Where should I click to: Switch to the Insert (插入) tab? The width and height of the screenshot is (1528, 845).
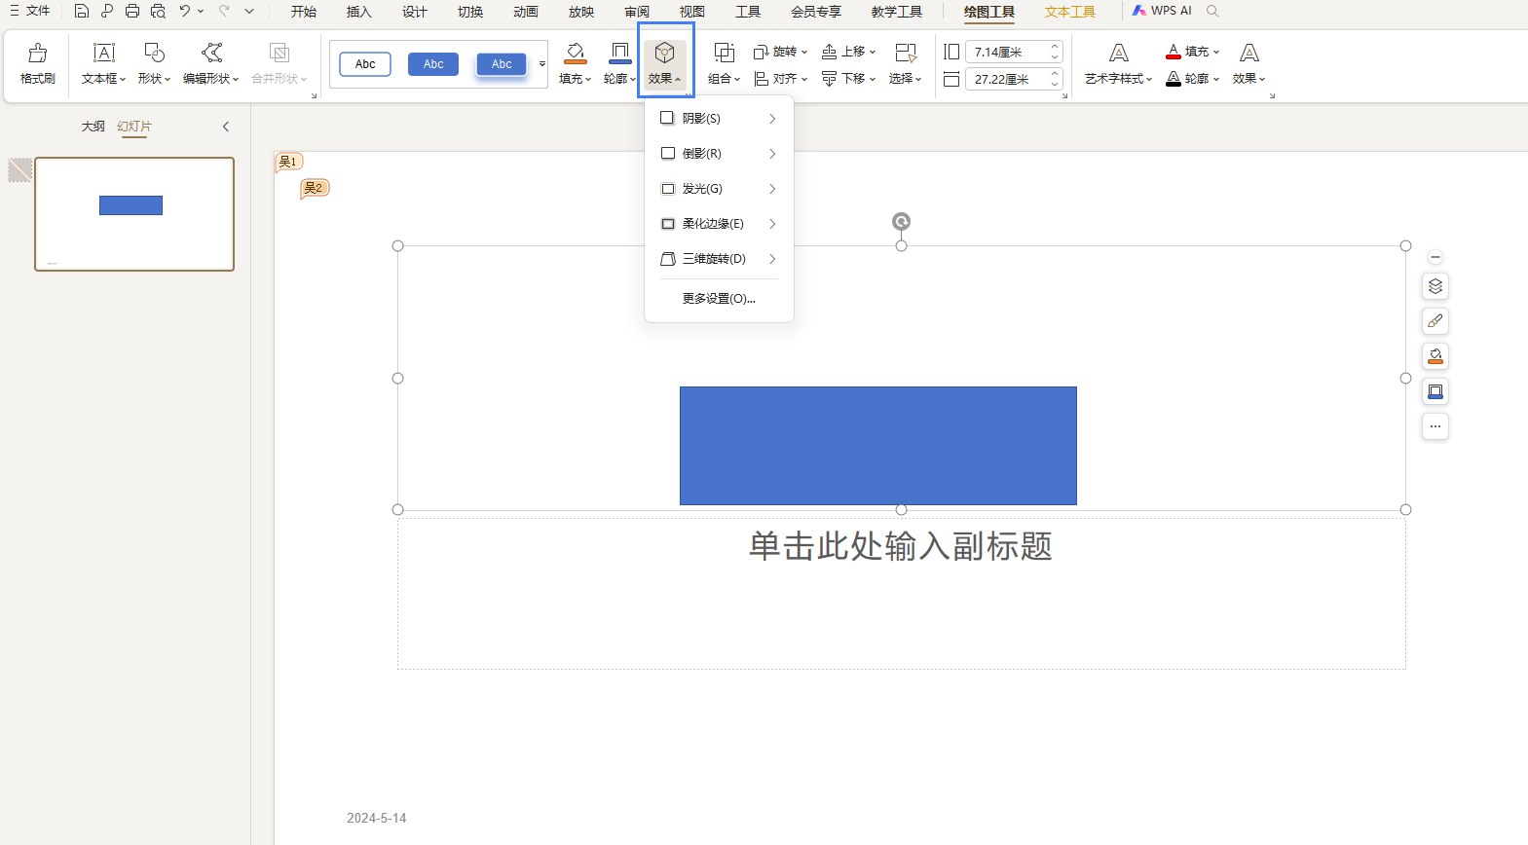point(358,12)
